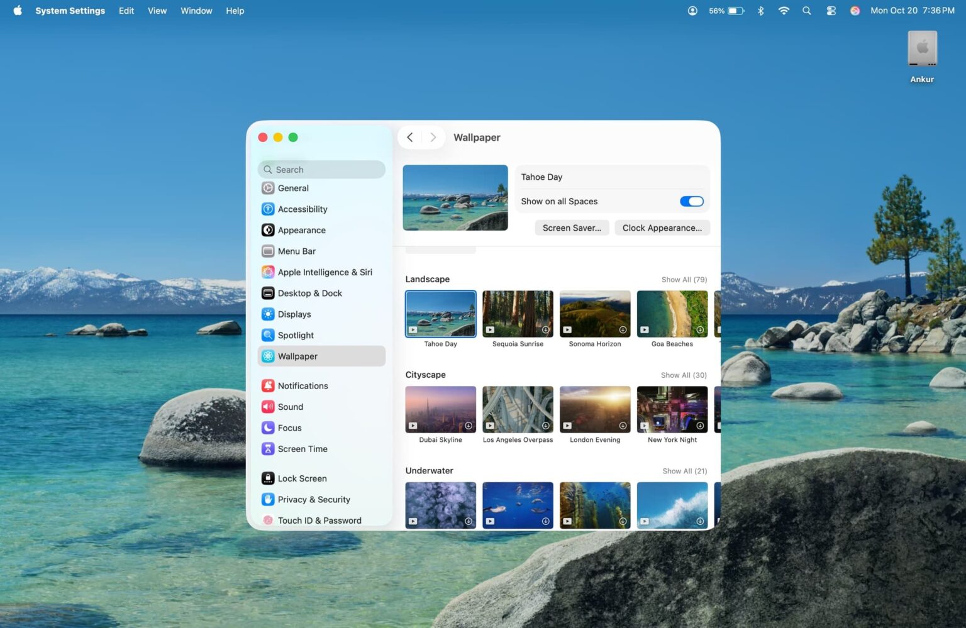Click the Search field in sidebar

(x=321, y=170)
